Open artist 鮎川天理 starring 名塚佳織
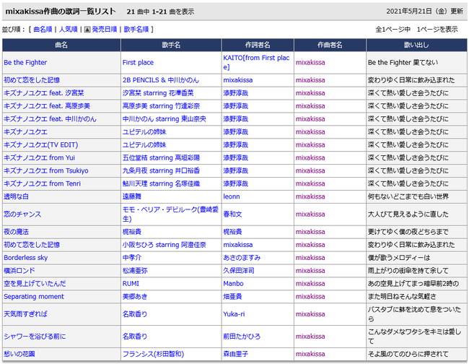This screenshot has height=364, width=469. pos(161,183)
